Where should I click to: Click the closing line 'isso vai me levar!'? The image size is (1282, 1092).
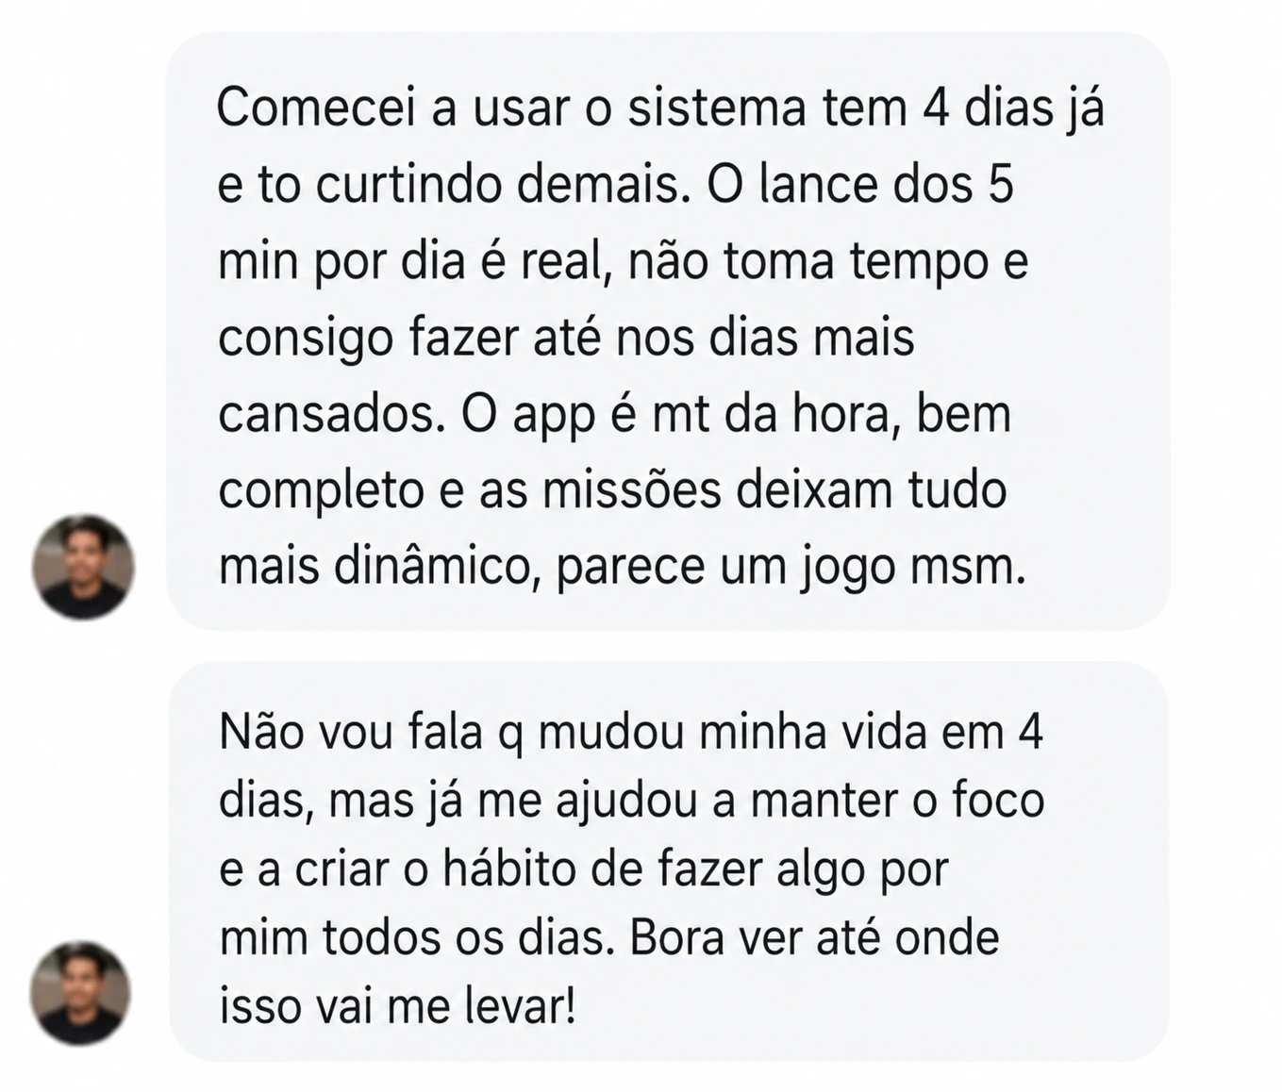click(x=396, y=1007)
